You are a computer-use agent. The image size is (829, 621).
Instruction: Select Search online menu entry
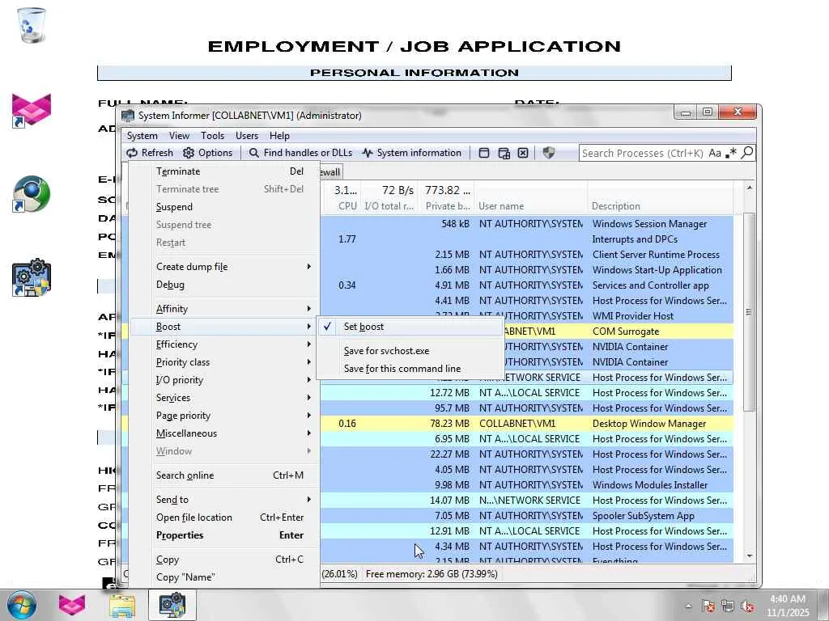225,475
